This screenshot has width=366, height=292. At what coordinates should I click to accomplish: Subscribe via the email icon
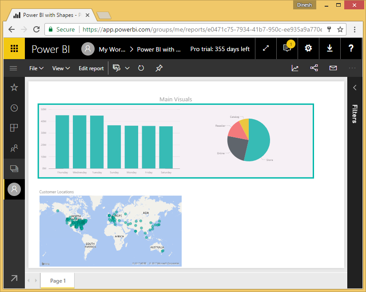coord(334,68)
